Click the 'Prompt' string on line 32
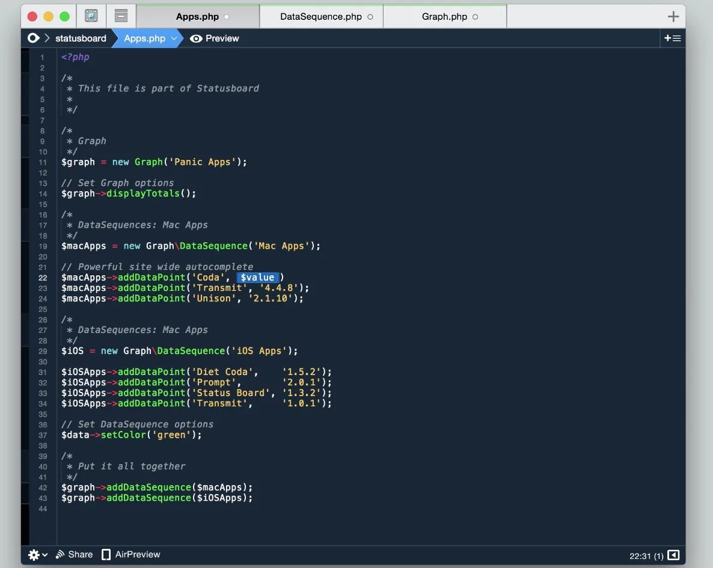The image size is (713, 568). [x=213, y=382]
